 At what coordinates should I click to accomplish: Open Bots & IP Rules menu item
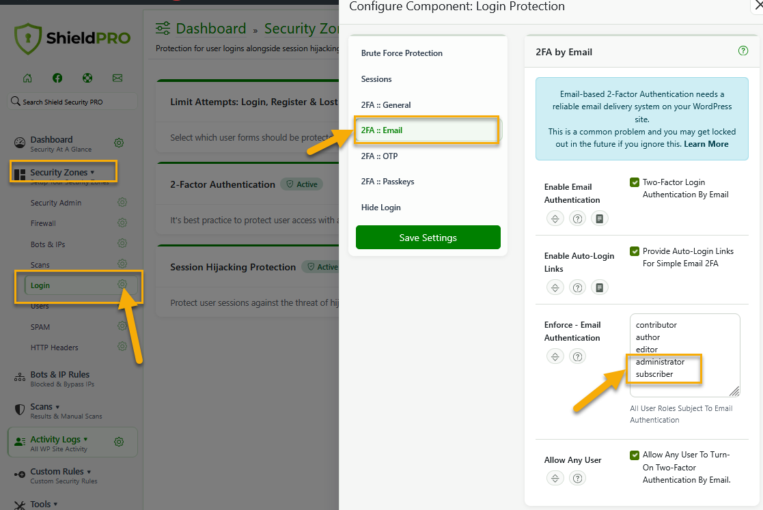(x=59, y=378)
